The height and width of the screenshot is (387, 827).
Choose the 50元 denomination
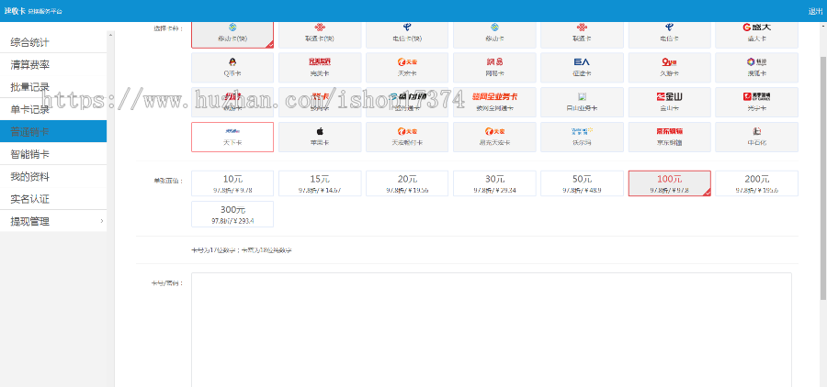tap(582, 183)
